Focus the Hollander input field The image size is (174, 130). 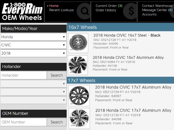[x=24, y=75]
